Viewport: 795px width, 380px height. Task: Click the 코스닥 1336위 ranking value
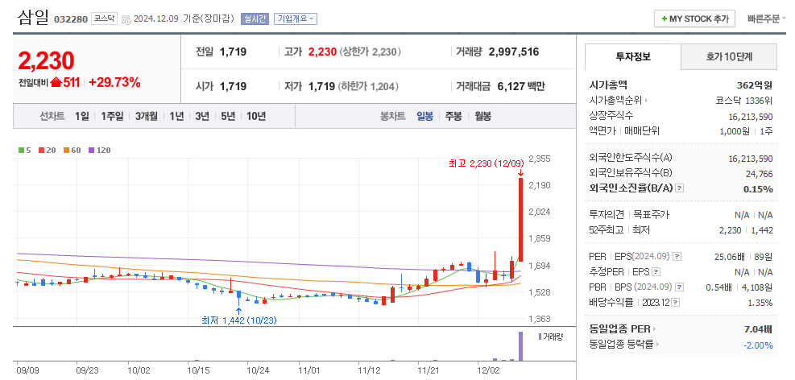(744, 101)
